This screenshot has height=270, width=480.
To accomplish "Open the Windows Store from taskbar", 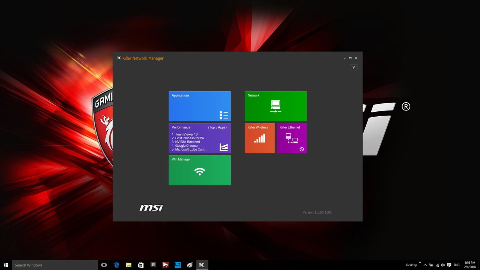I will point(141,265).
